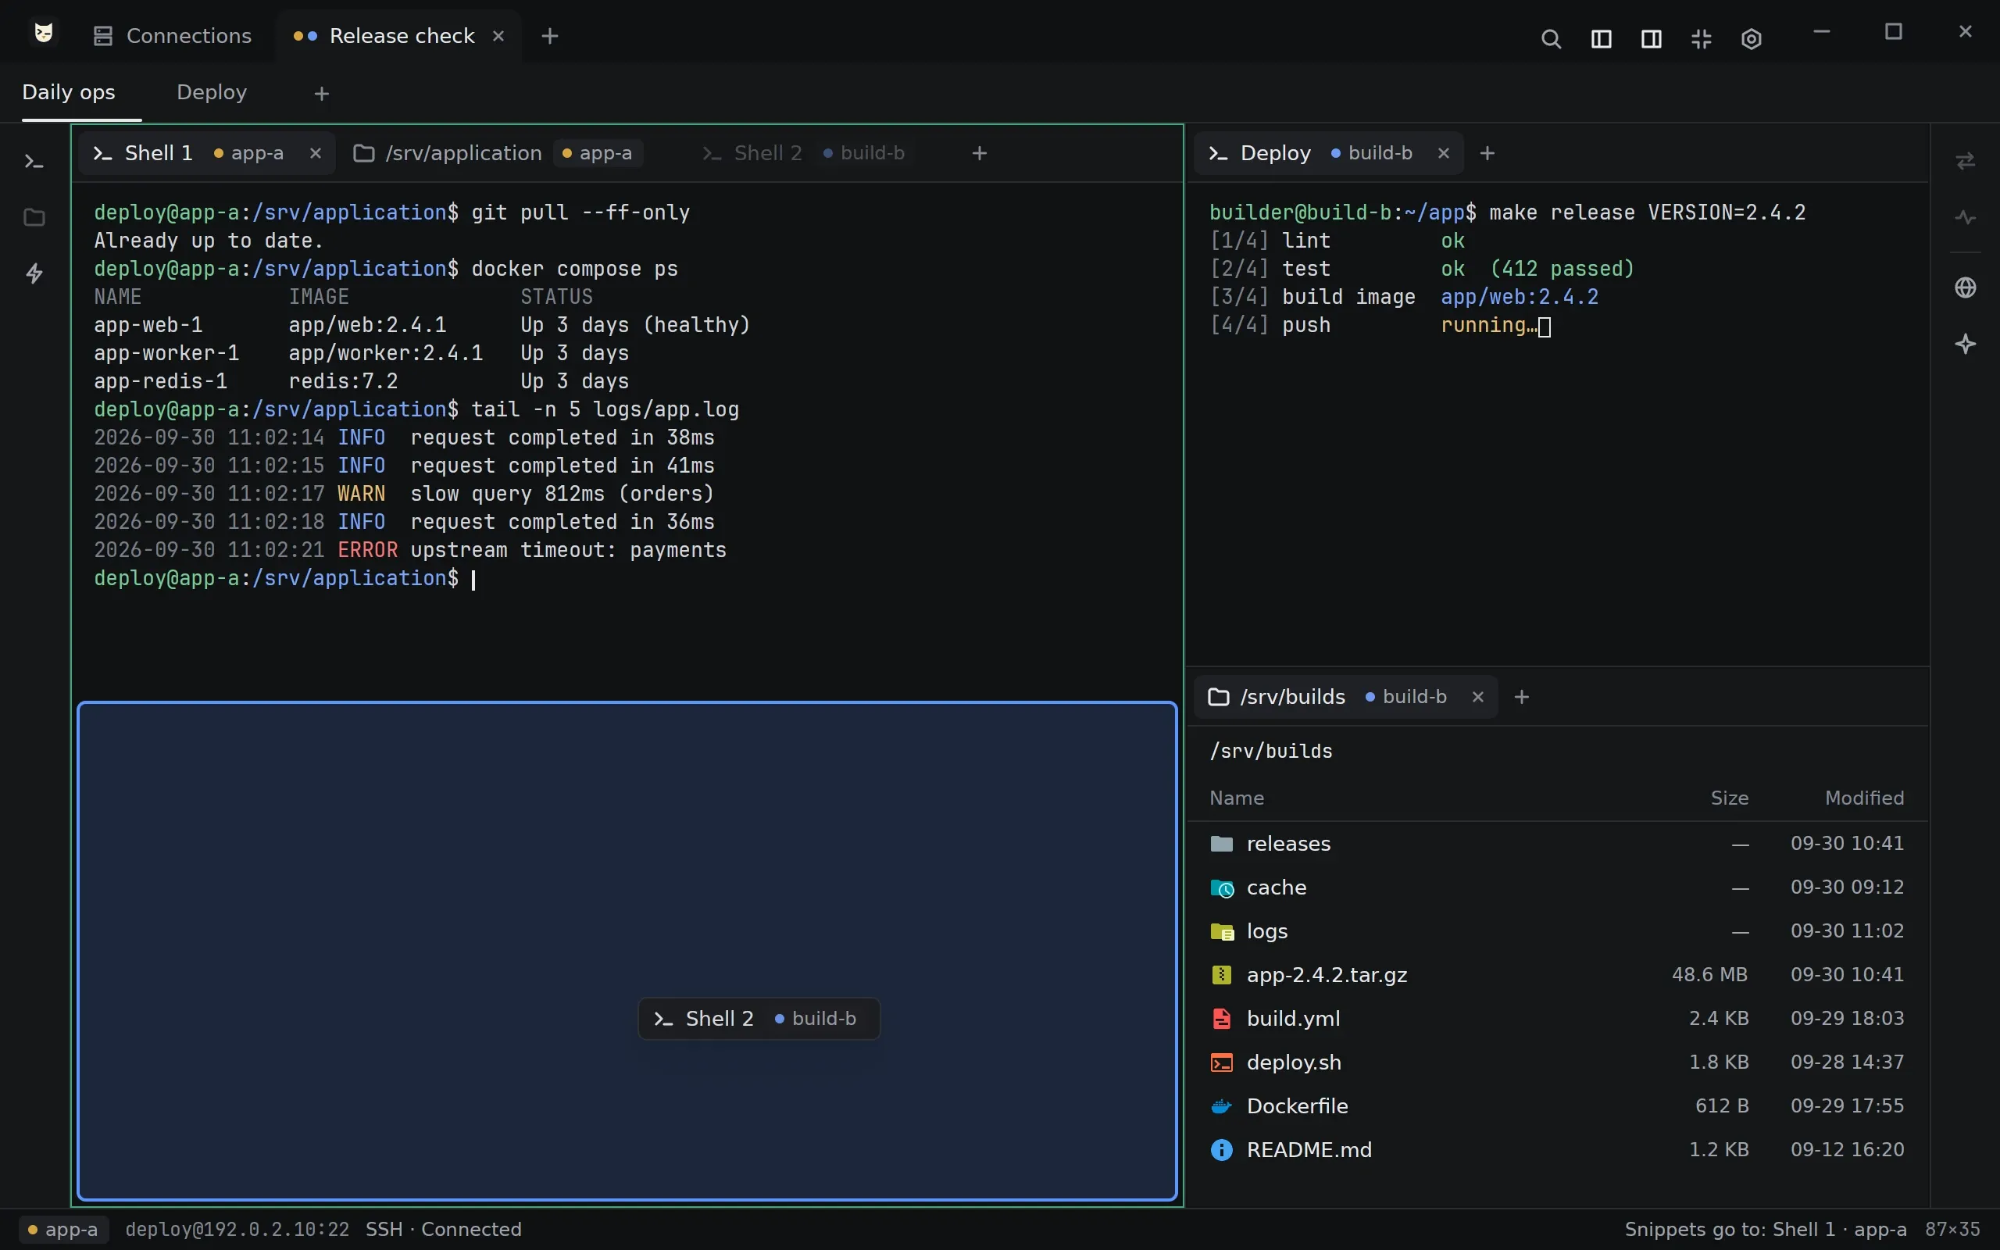The width and height of the screenshot is (2000, 1250).
Task: Open the cache folder row
Action: coord(1558,888)
